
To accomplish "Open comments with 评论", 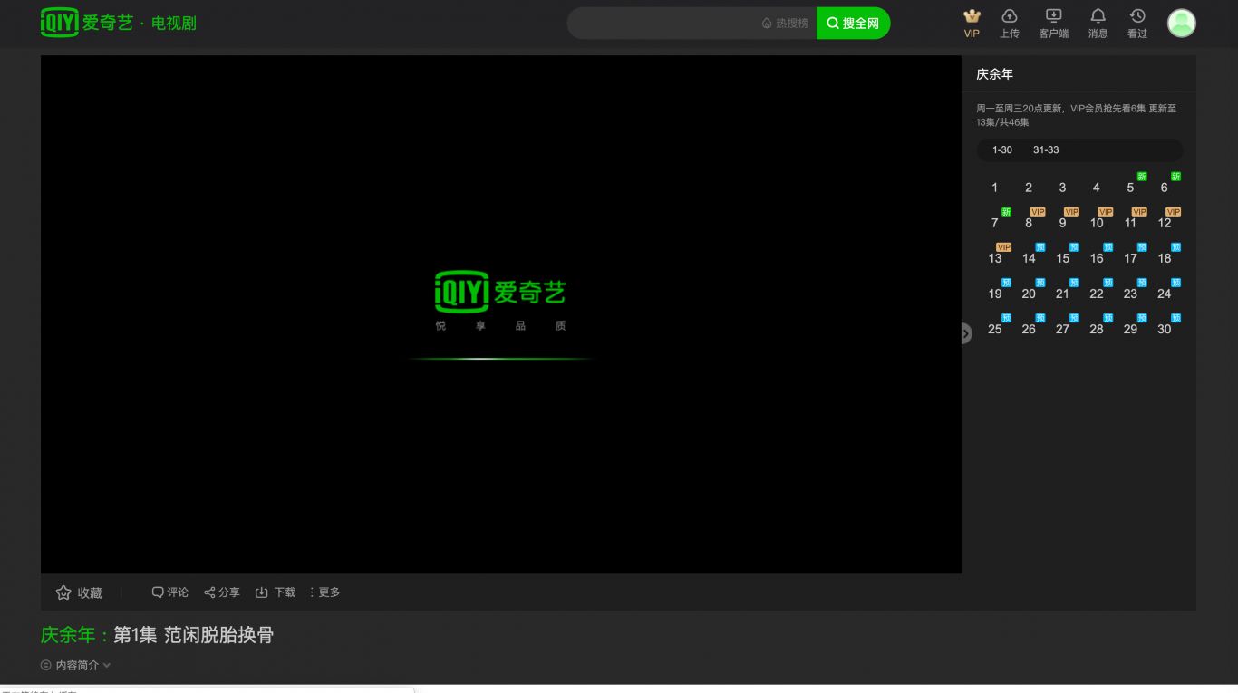I will (x=169, y=592).
